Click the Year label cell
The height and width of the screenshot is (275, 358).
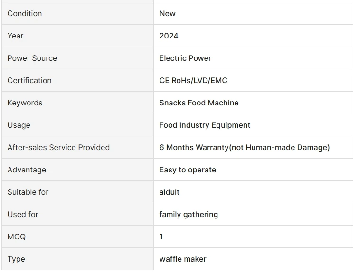pos(16,36)
